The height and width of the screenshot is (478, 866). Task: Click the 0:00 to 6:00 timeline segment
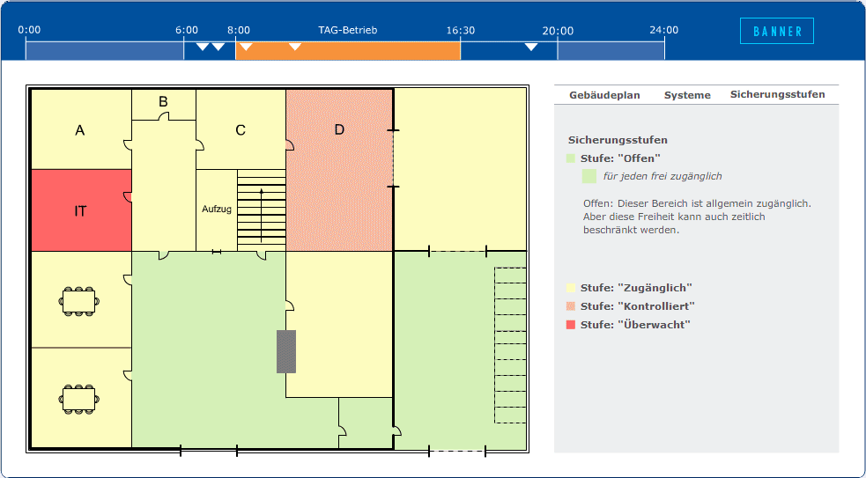[x=104, y=51]
